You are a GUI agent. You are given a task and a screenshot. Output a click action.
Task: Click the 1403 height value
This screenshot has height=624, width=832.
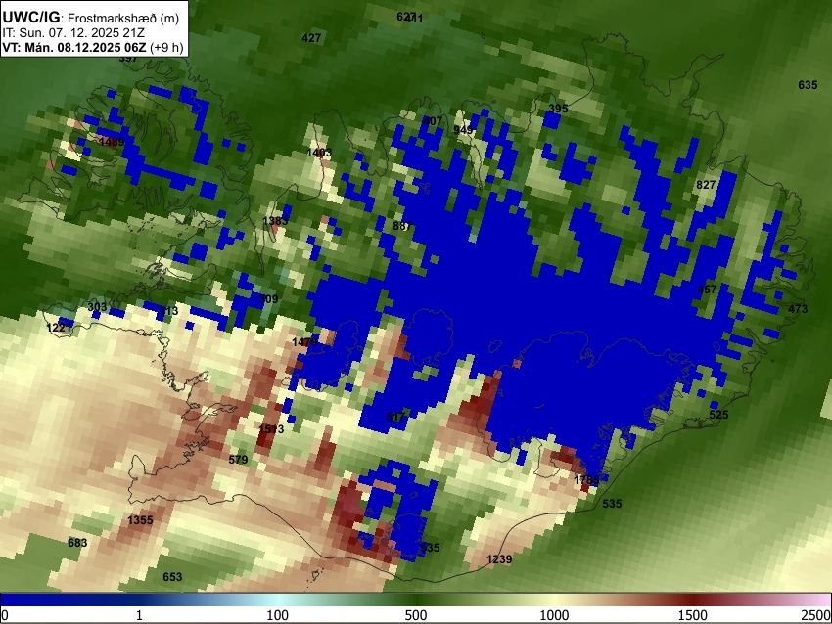click(x=319, y=153)
